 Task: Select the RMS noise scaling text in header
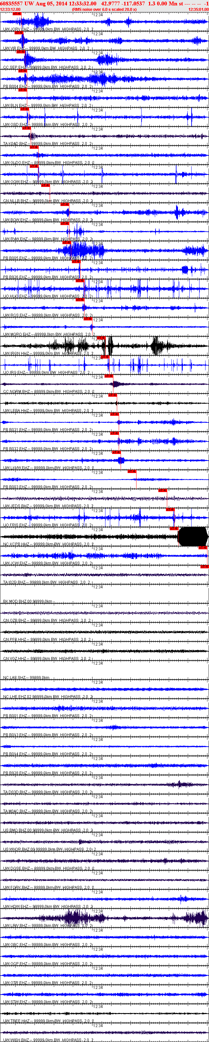pos(104,9)
